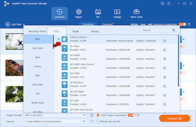The height and width of the screenshot is (127, 196).
Task: Open settings gear for 3D Red-Blue profile
Action: 165,86
